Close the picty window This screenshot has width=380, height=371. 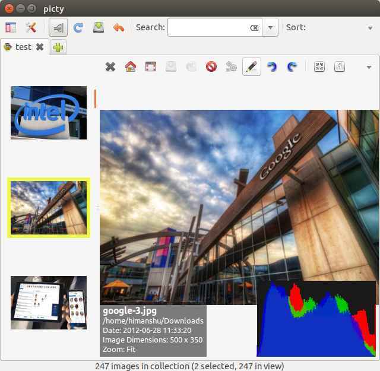tap(9, 9)
